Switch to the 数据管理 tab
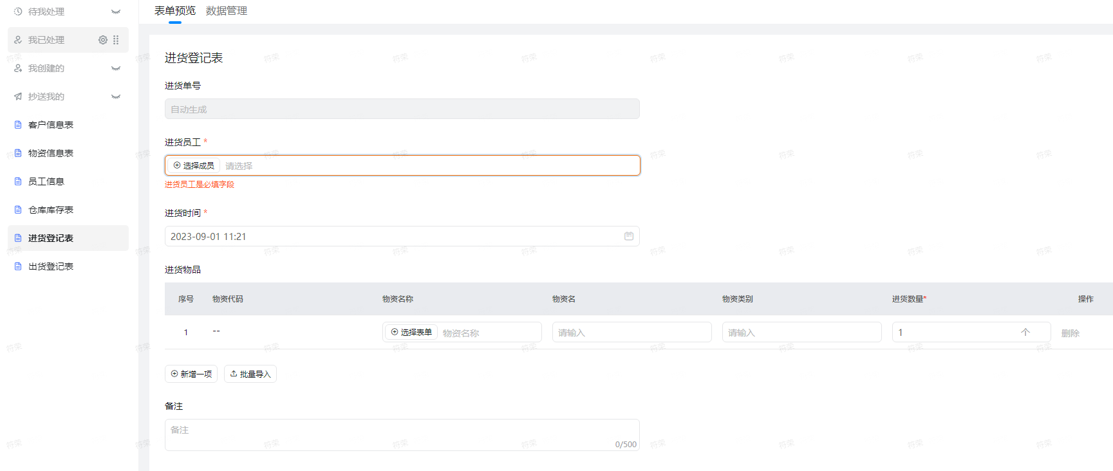1113x471 pixels. tap(227, 11)
